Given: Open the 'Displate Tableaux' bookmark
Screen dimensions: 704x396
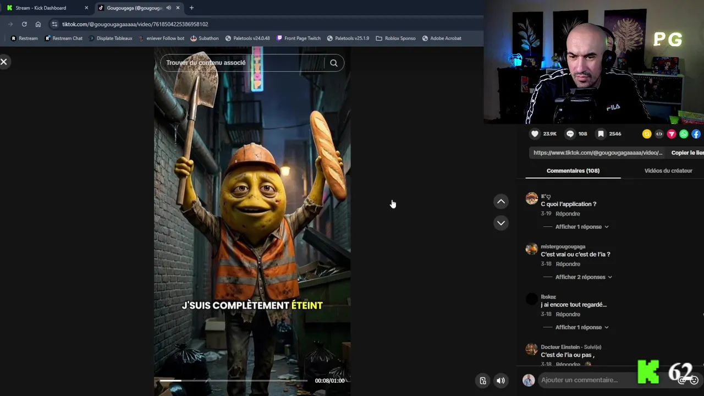Looking at the screenshot, I should click(x=110, y=38).
